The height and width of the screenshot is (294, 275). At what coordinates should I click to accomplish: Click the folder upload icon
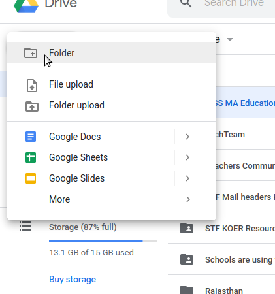(x=32, y=106)
